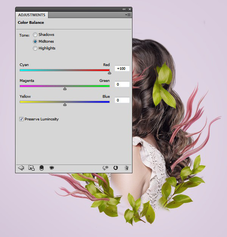Select the Midtones tone option

35,42
